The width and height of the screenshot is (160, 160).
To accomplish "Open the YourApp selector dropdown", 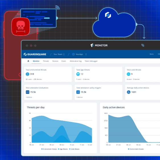I will 81,54.
